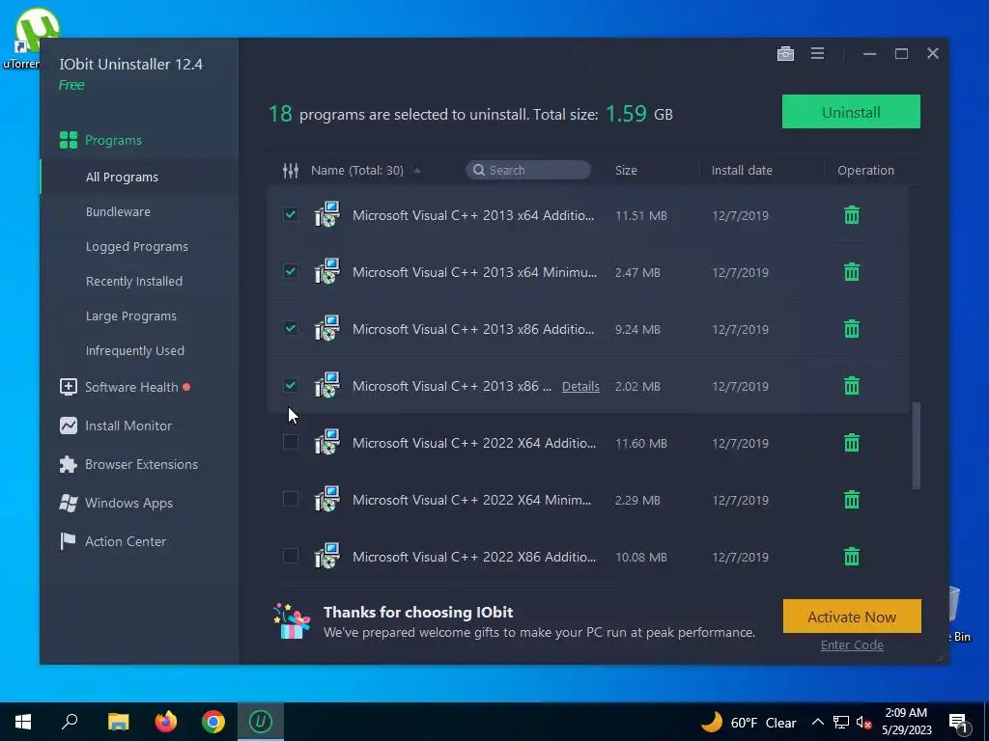The image size is (989, 741).
Task: Show Recently Installed programs
Action: (x=133, y=281)
